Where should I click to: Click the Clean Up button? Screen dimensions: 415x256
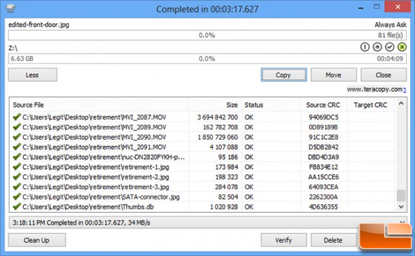[37, 240]
